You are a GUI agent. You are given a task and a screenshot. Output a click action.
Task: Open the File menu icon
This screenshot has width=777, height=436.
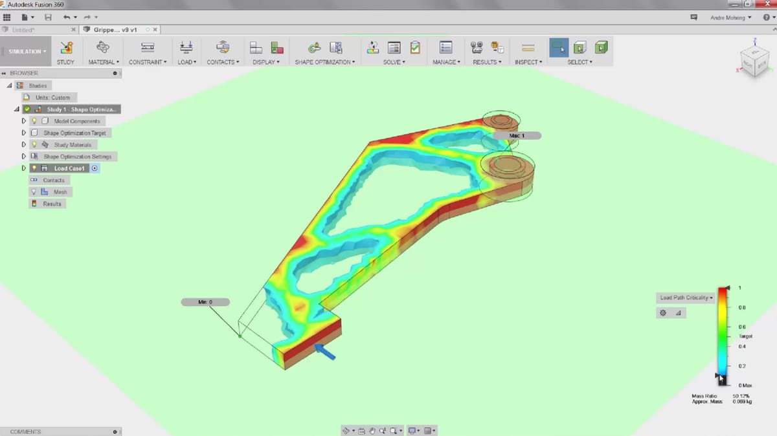[x=25, y=17]
